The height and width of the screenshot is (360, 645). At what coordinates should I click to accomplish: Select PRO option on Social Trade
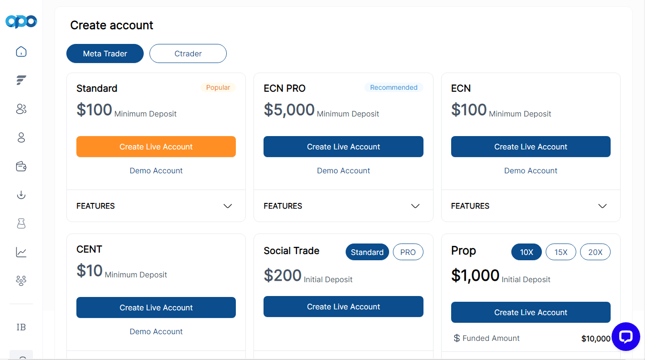(408, 252)
